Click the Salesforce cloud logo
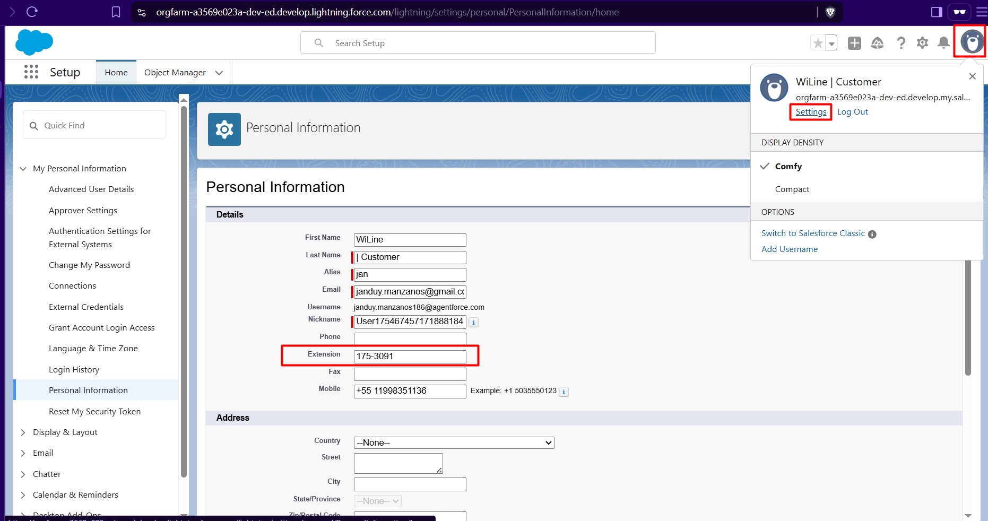 (x=34, y=42)
